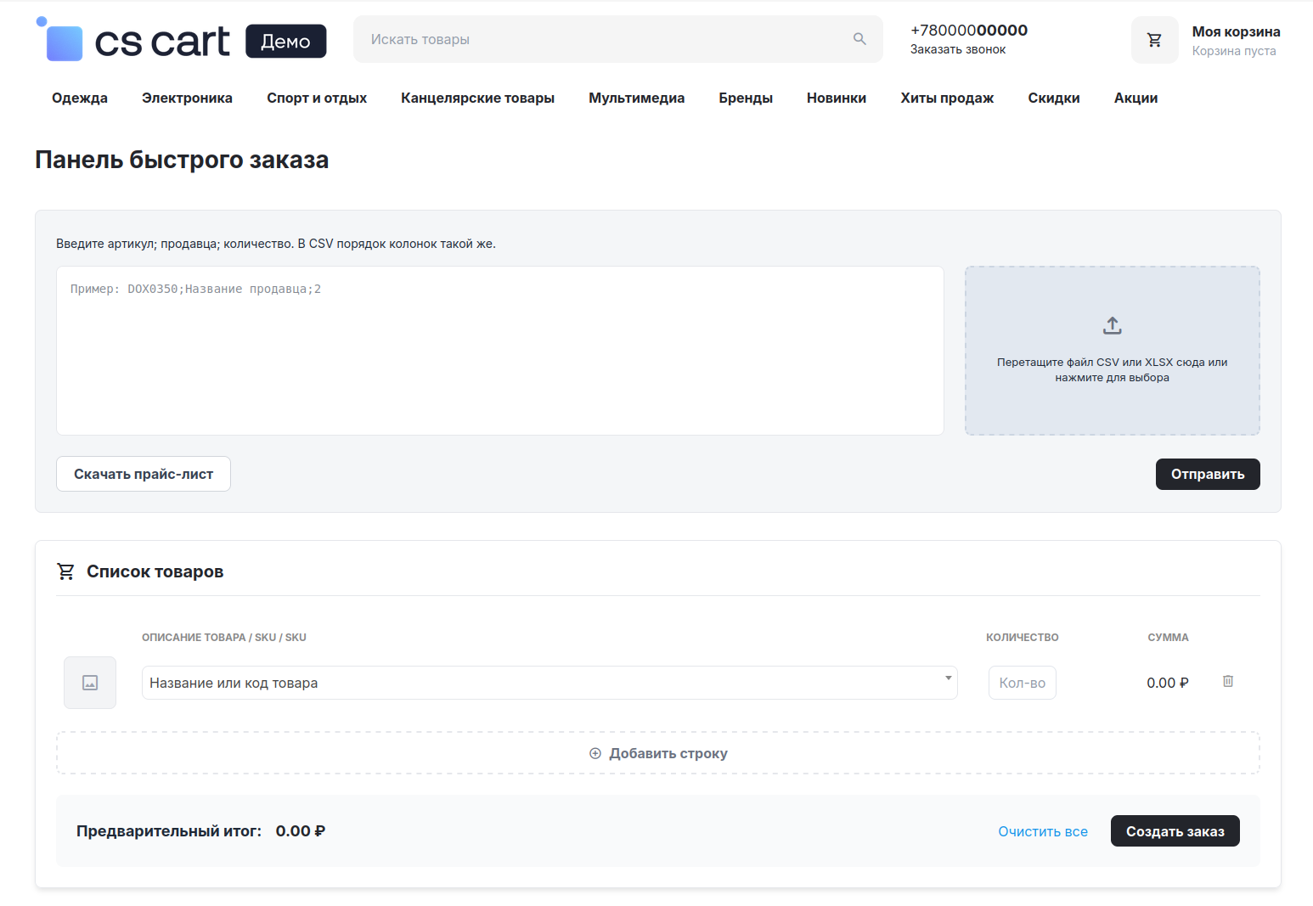The height and width of the screenshot is (906, 1313).
Task: Click the plus icon in Добавить строку
Action: [595, 753]
